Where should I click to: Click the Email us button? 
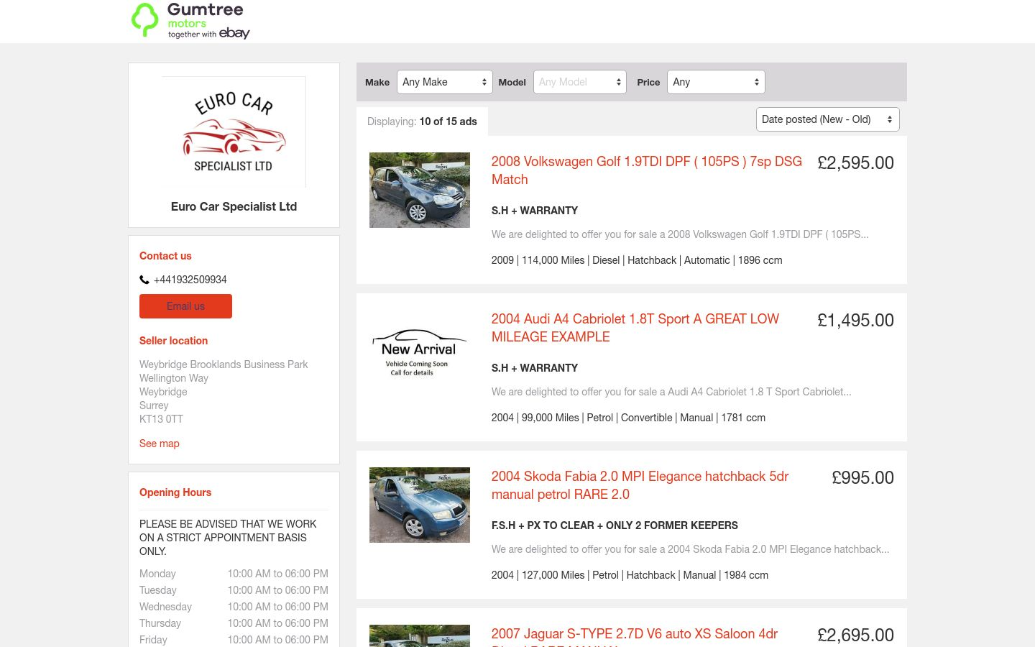(185, 306)
